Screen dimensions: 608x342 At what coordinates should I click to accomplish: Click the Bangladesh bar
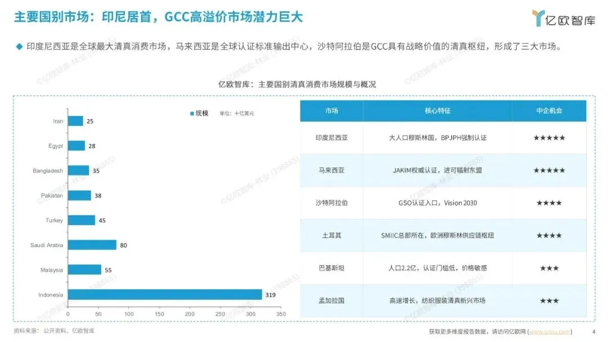pyautogui.click(x=78, y=171)
